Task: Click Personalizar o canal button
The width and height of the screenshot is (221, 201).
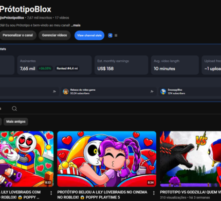Action: click(17, 35)
